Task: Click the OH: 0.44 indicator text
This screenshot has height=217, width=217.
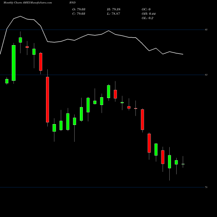Action: click(x=148, y=14)
